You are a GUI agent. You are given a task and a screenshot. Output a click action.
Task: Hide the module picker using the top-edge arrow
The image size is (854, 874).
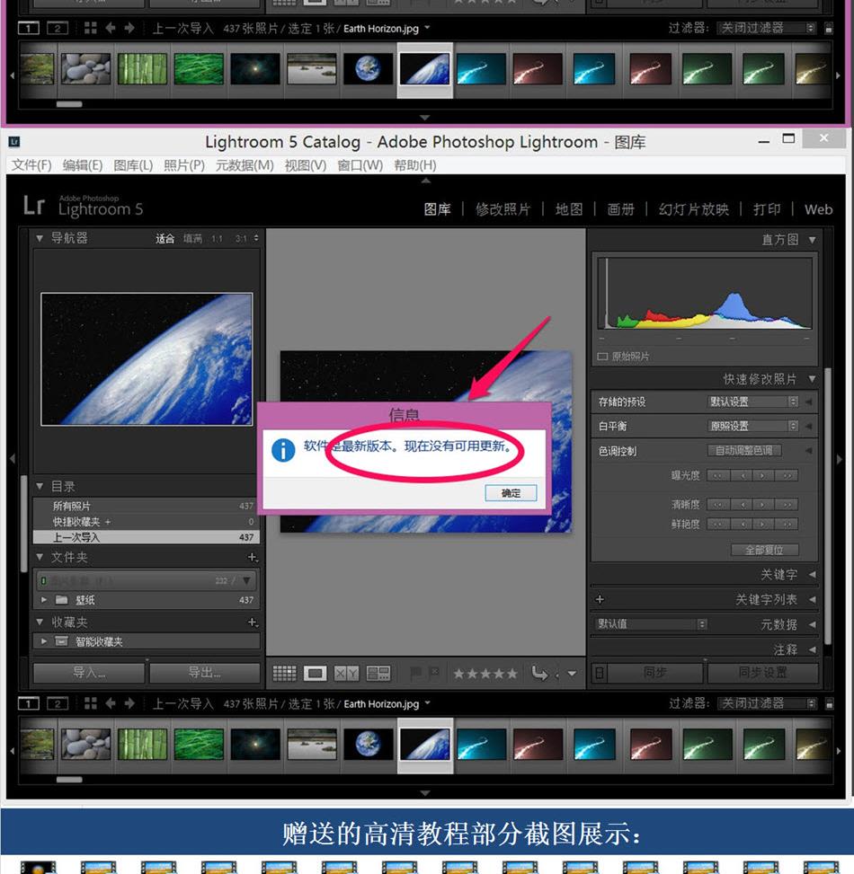click(425, 181)
